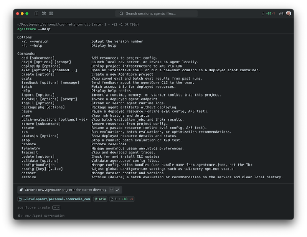The width and height of the screenshot is (307, 237).
Task: Click the 'config [key] [value]' command
Action: pyautogui.click(x=42, y=169)
